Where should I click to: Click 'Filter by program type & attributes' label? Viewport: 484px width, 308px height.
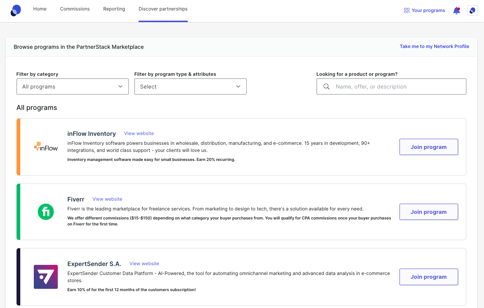tap(175, 74)
